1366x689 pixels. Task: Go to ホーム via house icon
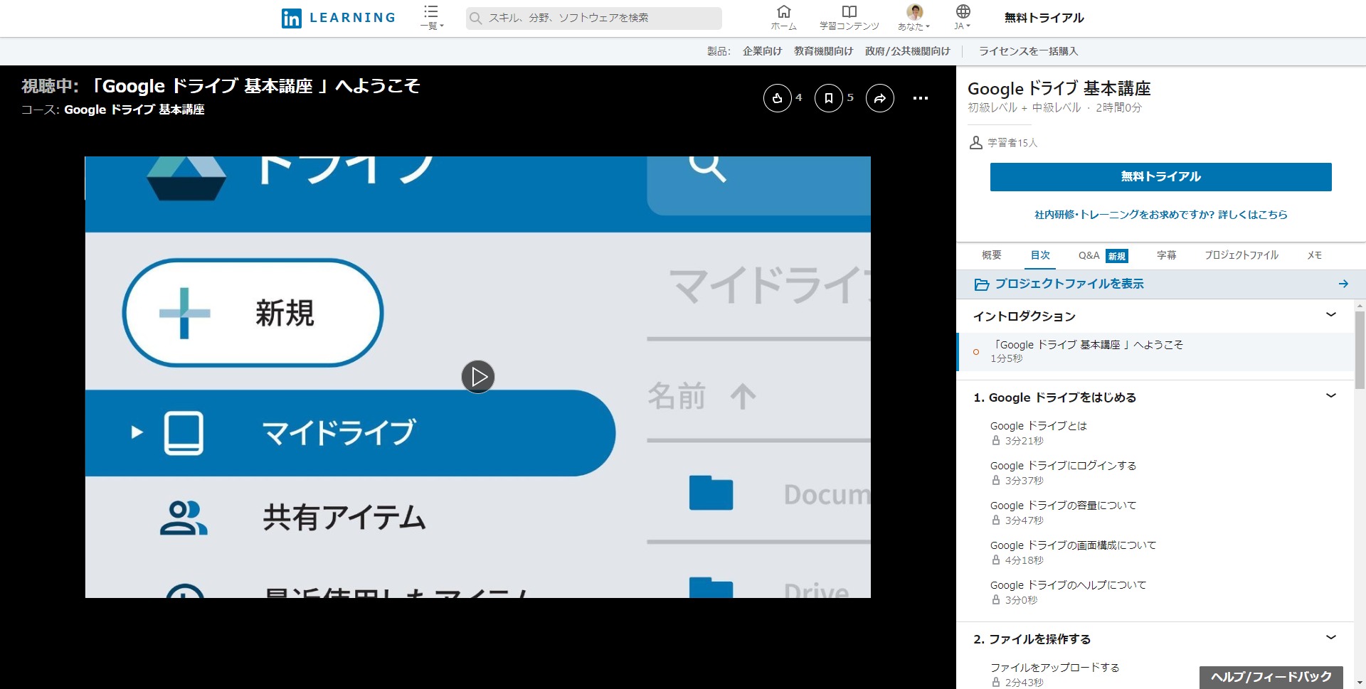pyautogui.click(x=783, y=18)
